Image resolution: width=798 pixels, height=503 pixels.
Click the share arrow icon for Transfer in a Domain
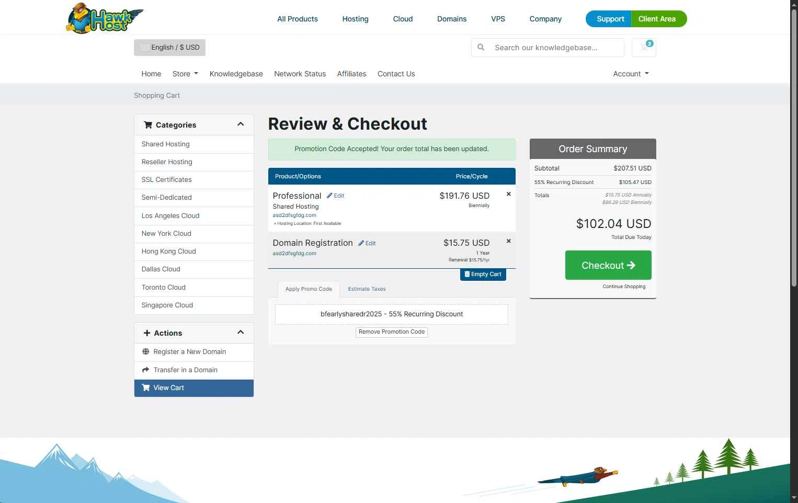click(146, 370)
